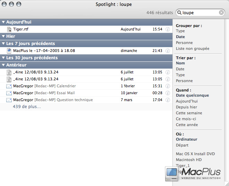Sort results by Nom
The height and width of the screenshot is (186, 229).
tap(180, 63)
